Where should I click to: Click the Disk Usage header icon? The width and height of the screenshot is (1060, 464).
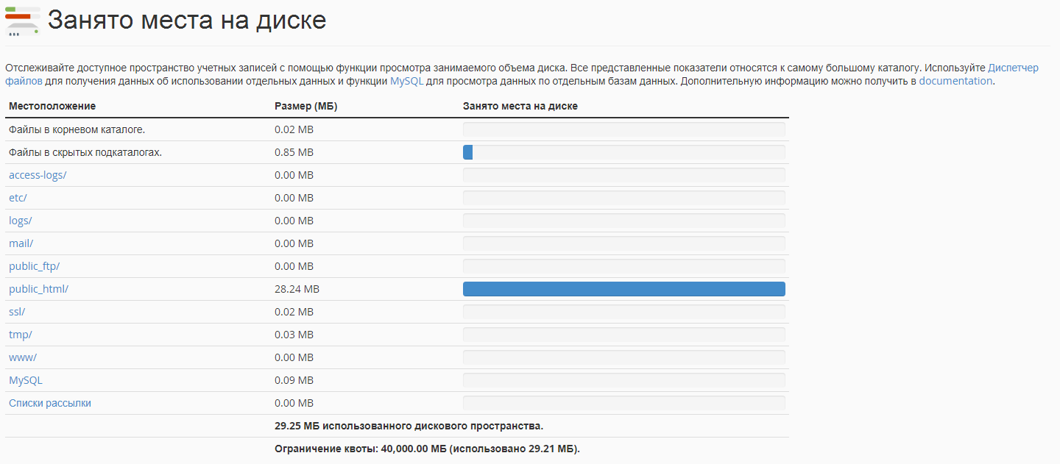tap(22, 21)
